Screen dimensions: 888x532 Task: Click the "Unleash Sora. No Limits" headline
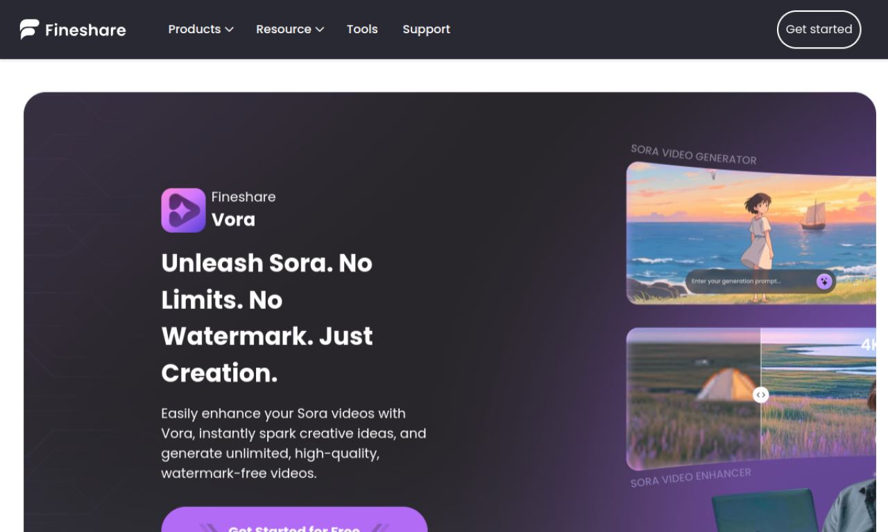[267, 317]
